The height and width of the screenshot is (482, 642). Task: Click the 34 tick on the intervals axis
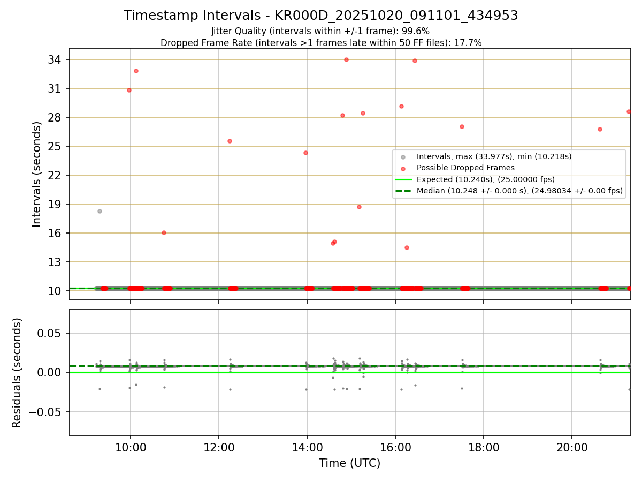click(x=55, y=59)
